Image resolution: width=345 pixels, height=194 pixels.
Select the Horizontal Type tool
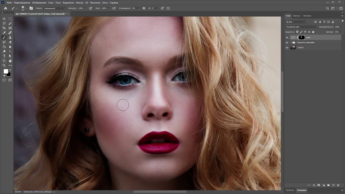(x=4, y=56)
